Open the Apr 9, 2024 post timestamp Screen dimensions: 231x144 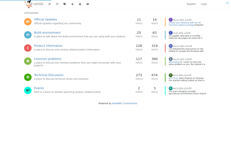[x=182, y=88]
